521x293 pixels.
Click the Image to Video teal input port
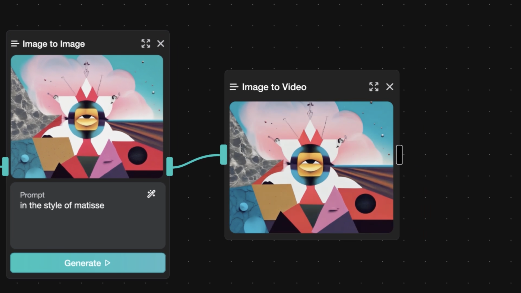click(x=224, y=155)
